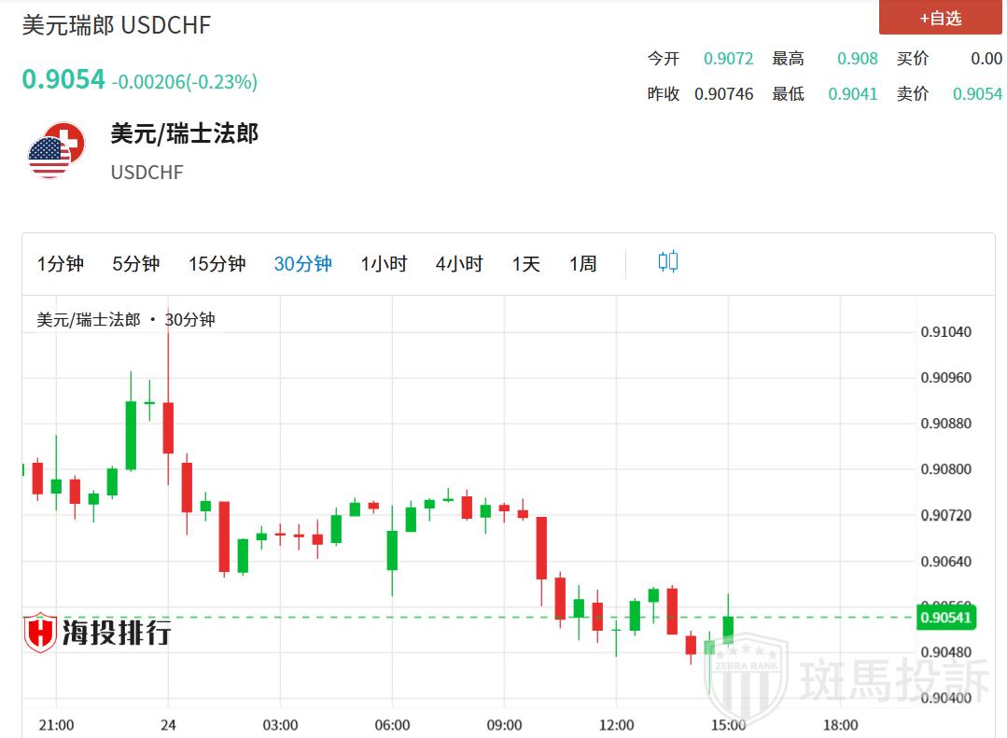This screenshot has width=1007, height=738.
Task: Click the 09:00 time axis label
Action: (x=504, y=725)
